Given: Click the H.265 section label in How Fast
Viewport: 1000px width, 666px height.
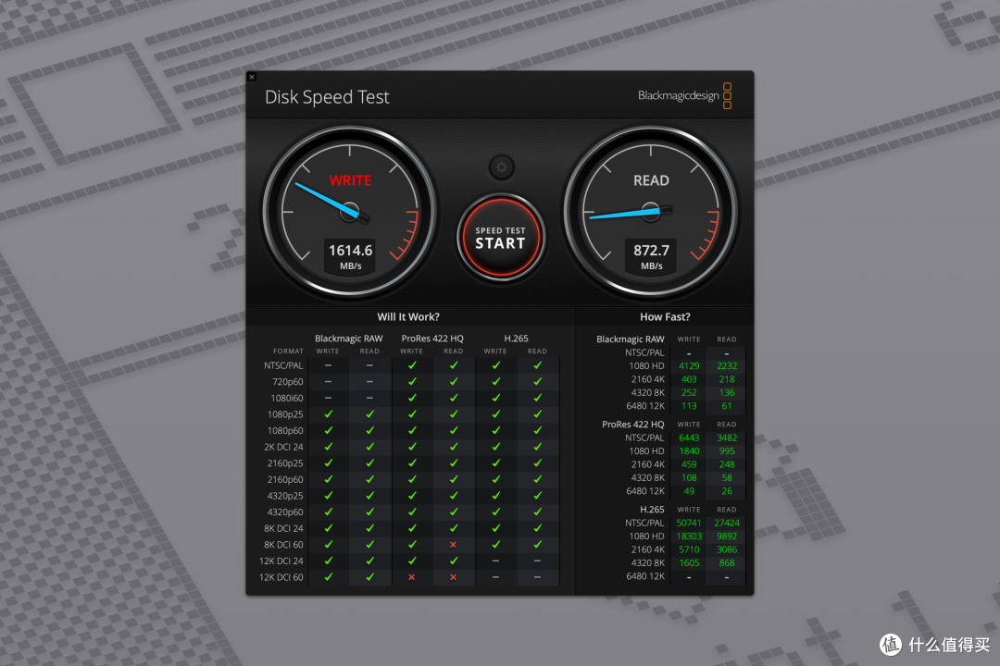Looking at the screenshot, I should (652, 510).
